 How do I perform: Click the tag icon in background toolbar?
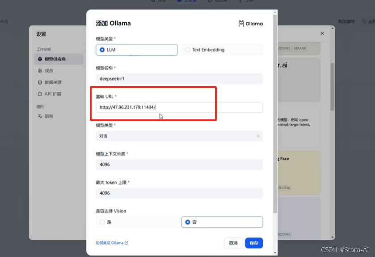364,21
